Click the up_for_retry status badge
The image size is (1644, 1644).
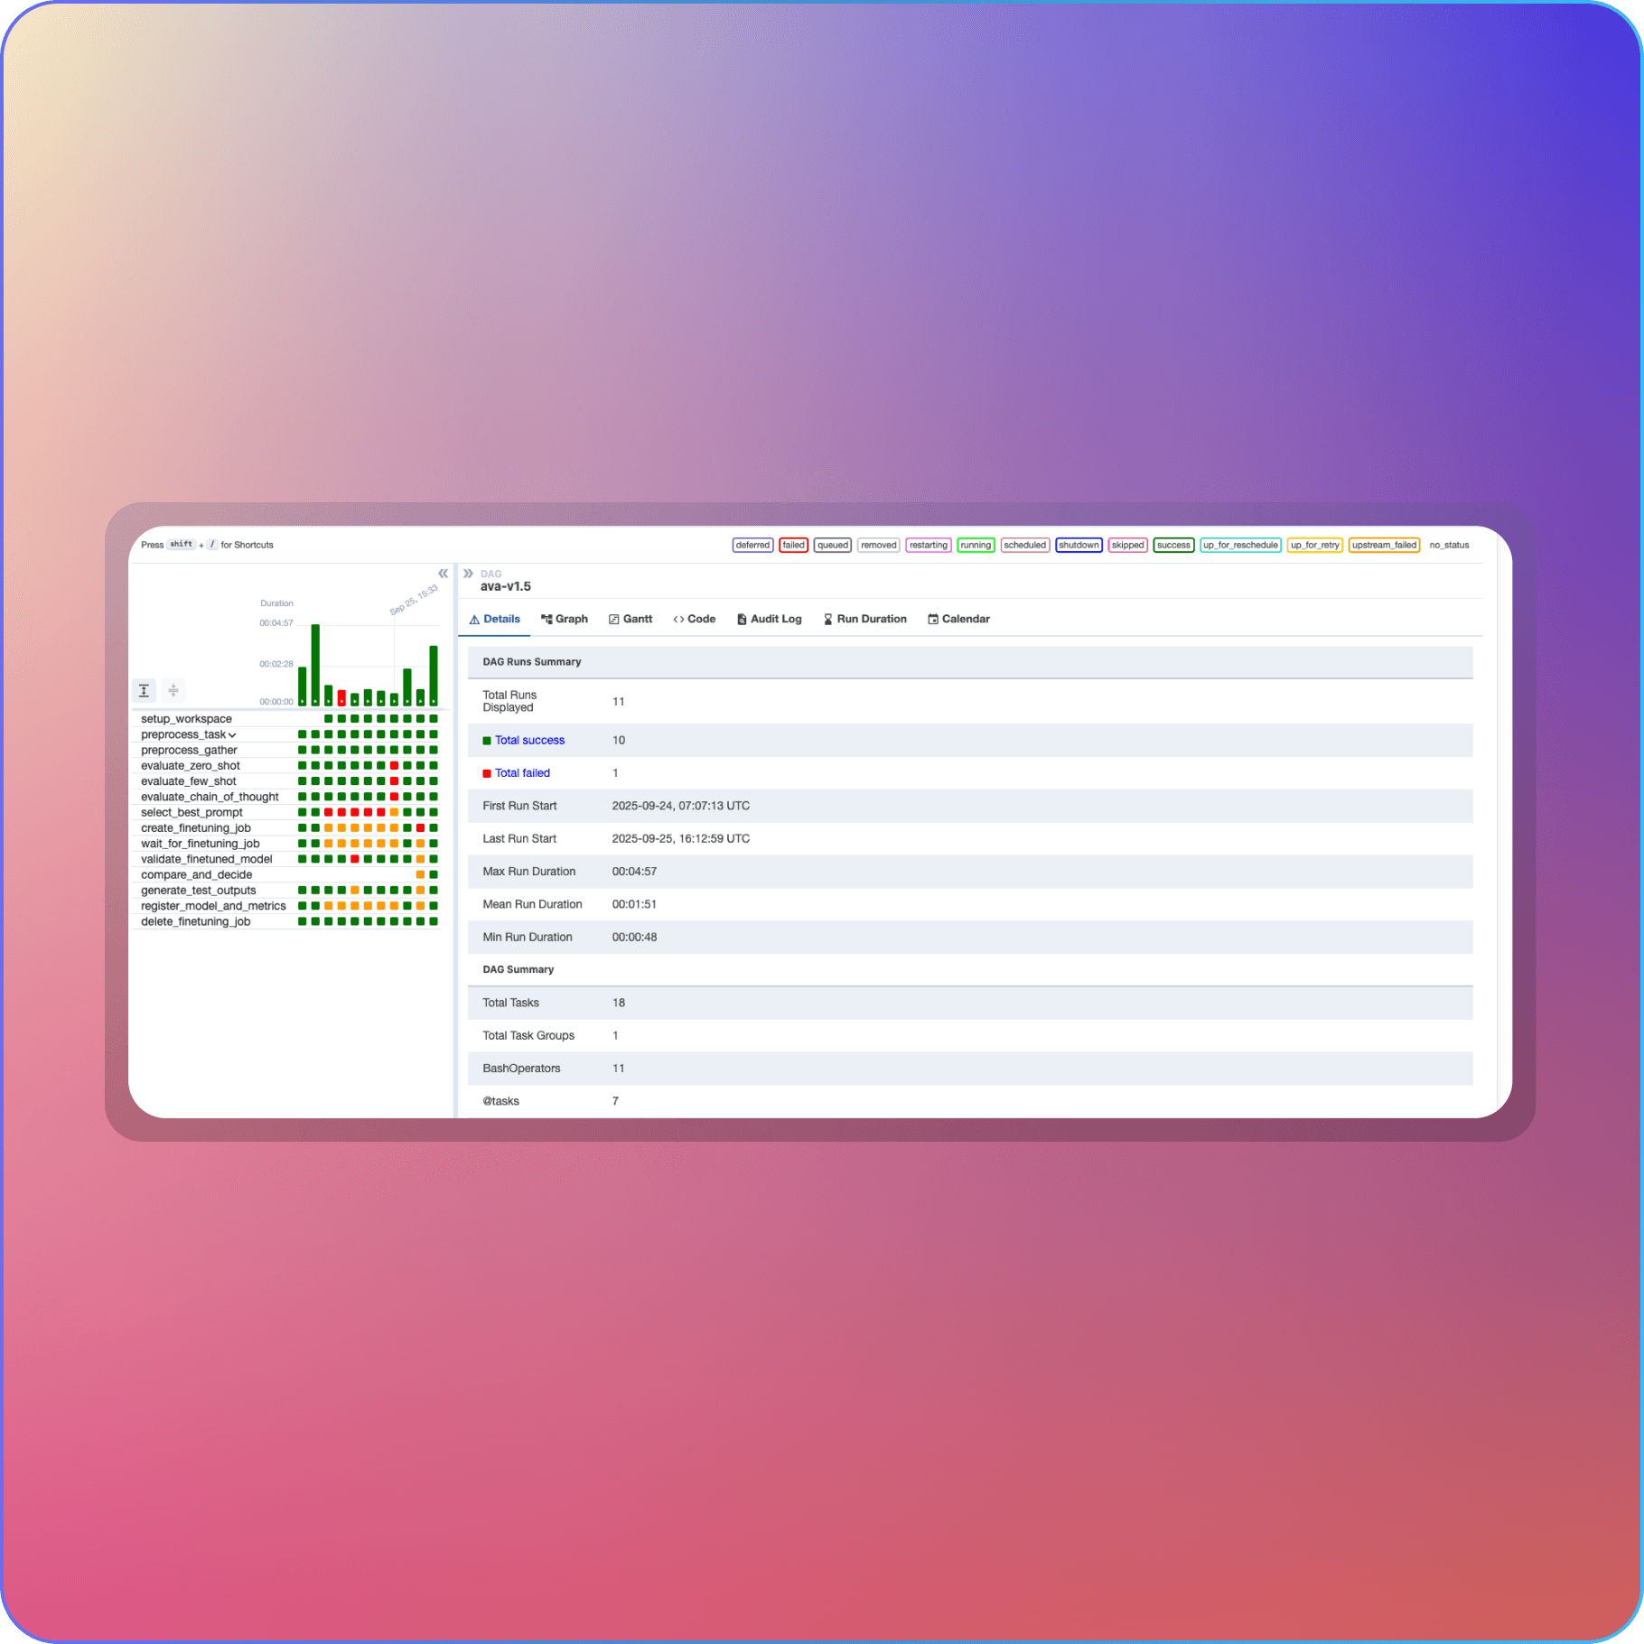(1314, 545)
